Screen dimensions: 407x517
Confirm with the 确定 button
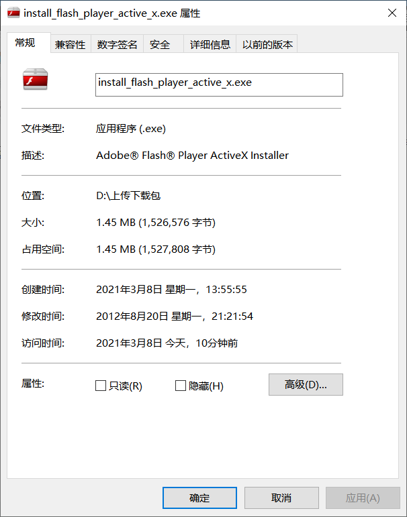pos(199,498)
